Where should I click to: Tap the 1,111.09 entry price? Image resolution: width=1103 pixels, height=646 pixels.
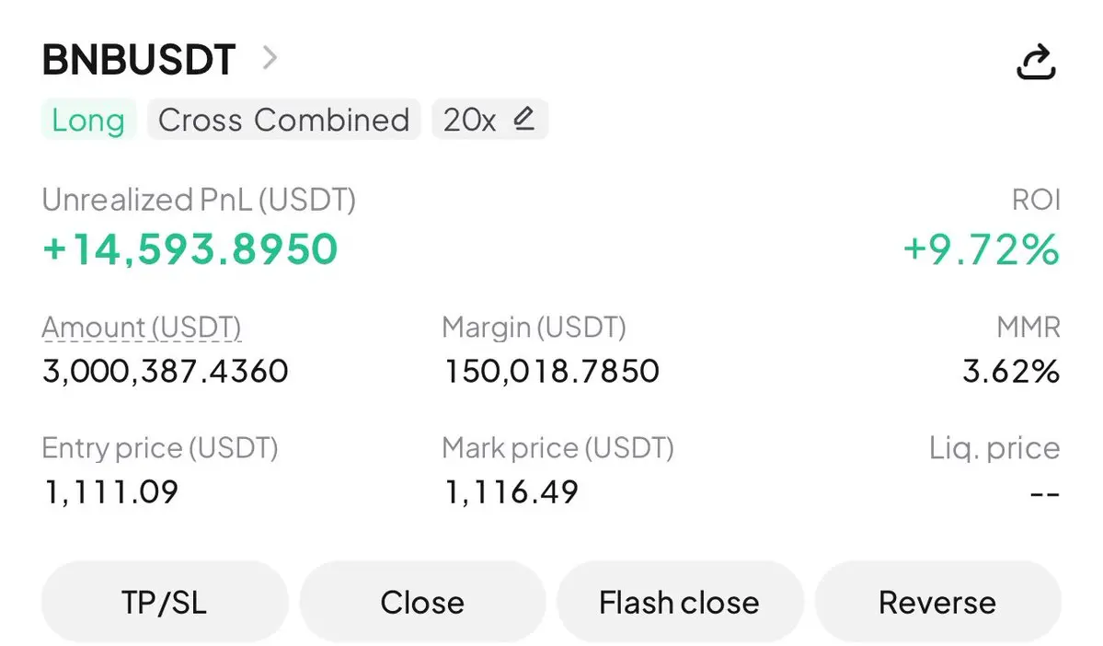[x=110, y=492]
